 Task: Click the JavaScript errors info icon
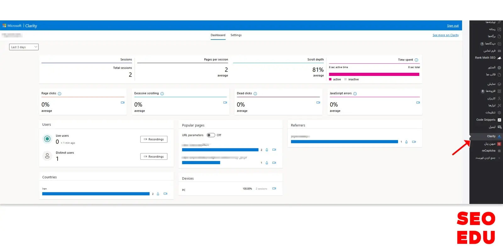(x=355, y=94)
